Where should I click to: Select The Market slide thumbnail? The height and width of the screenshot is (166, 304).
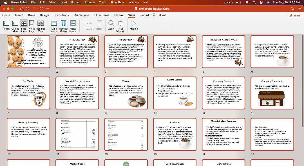click(28, 93)
